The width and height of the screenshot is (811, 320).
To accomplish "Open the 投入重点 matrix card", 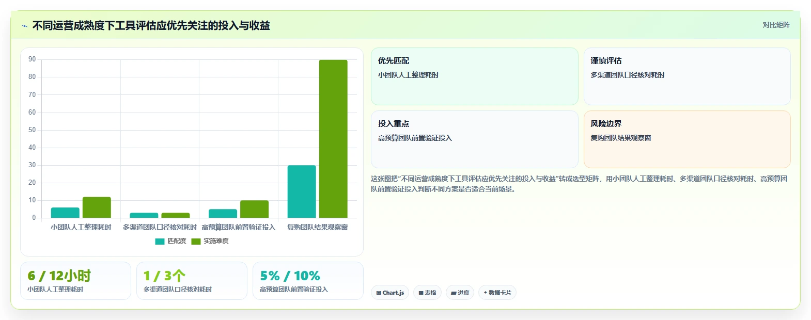I will pyautogui.click(x=475, y=139).
